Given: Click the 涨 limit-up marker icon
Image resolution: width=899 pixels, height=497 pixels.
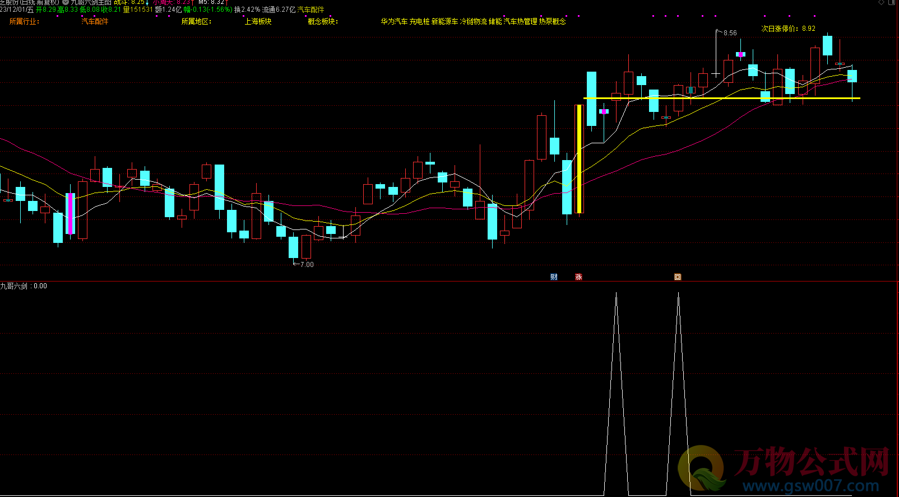Looking at the screenshot, I should (578, 277).
